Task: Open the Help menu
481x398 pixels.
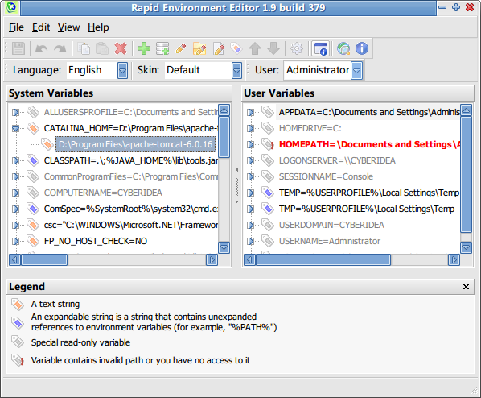Action: click(98, 27)
